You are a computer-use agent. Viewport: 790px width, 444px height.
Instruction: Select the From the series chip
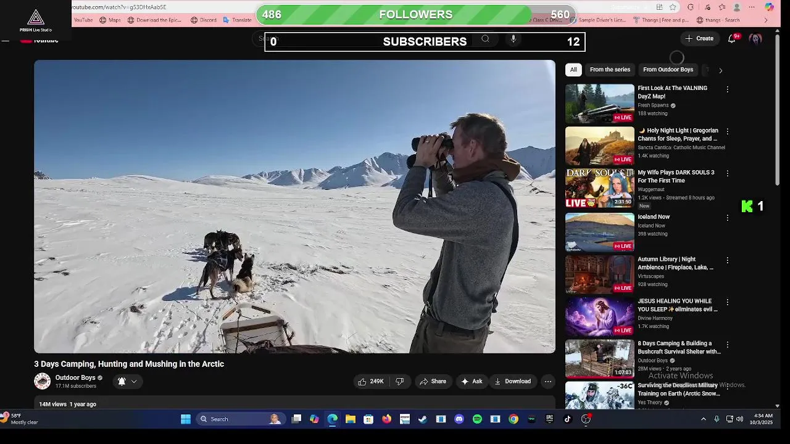[610, 70]
